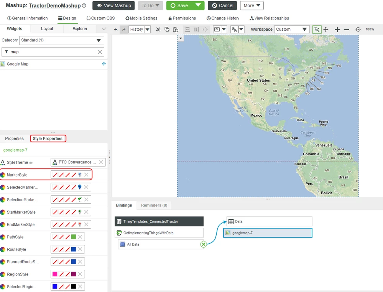Select the GetImplementingThingsWithData service row
The height and width of the screenshot is (292, 383).
pyautogui.click(x=159, y=233)
